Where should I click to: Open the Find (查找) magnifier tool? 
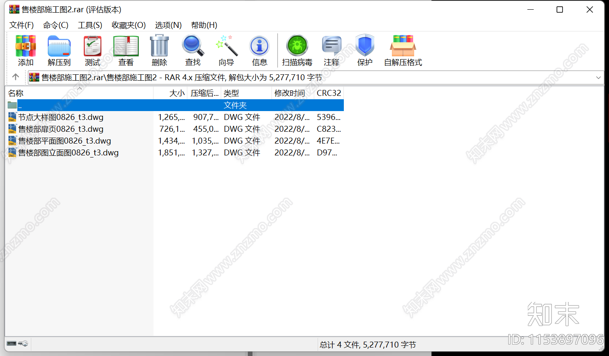192,46
